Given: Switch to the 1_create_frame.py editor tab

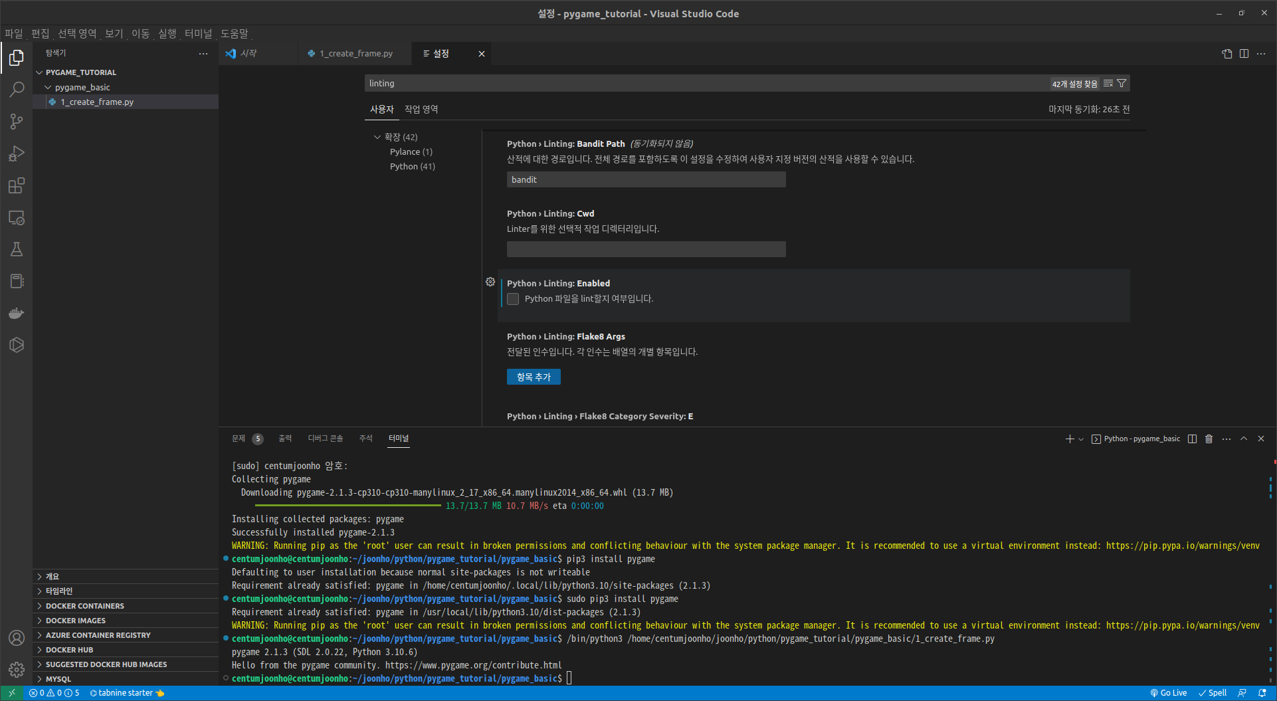Looking at the screenshot, I should [356, 54].
